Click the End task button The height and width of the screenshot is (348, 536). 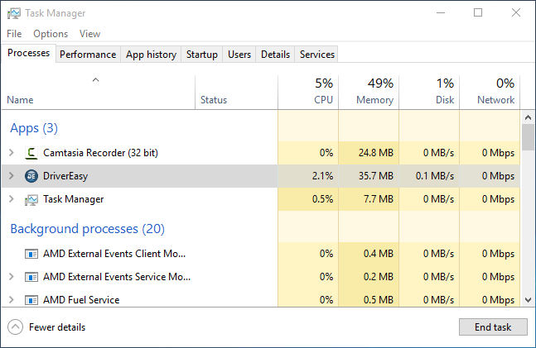[x=493, y=327]
